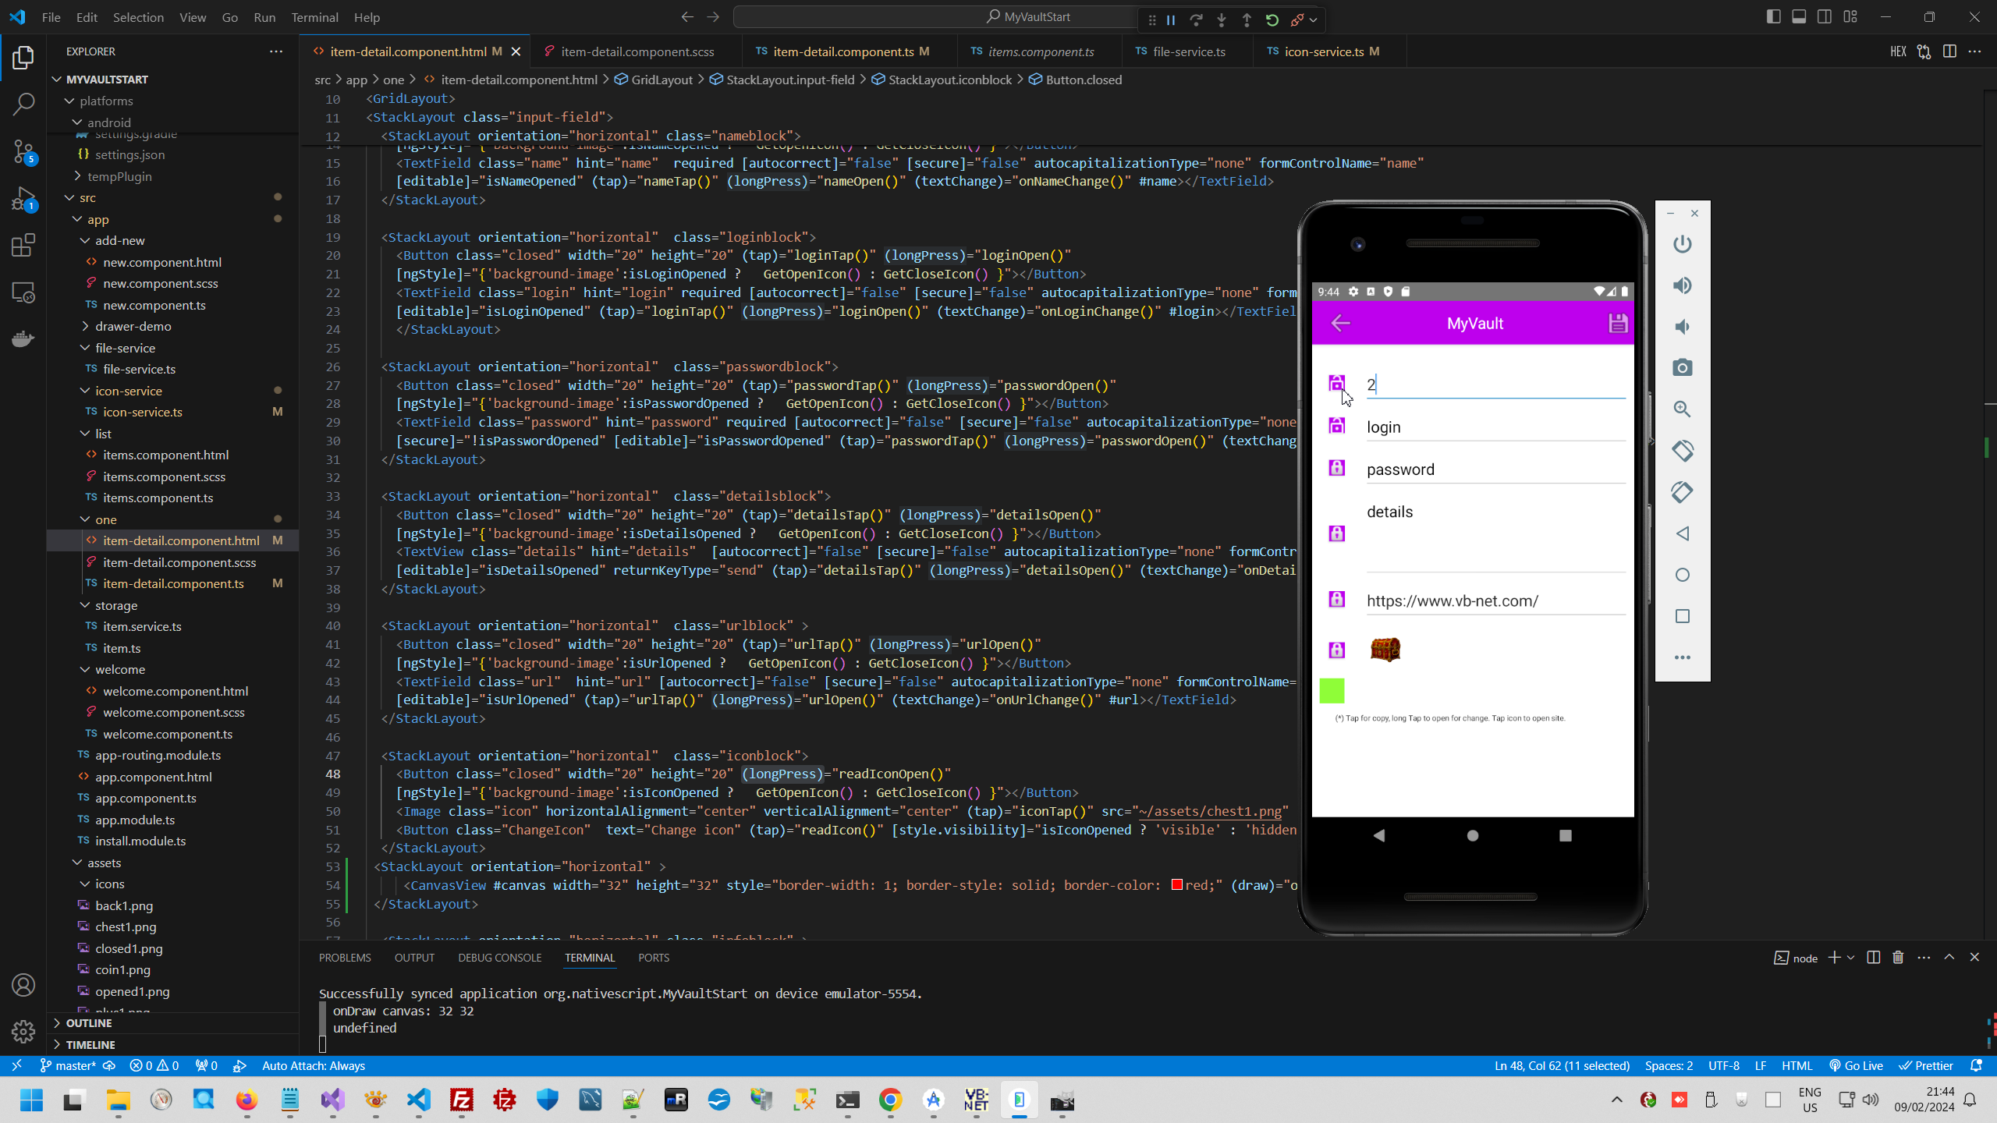Expand the tempPlugin folder
Image resolution: width=1997 pixels, height=1123 pixels.
[119, 176]
